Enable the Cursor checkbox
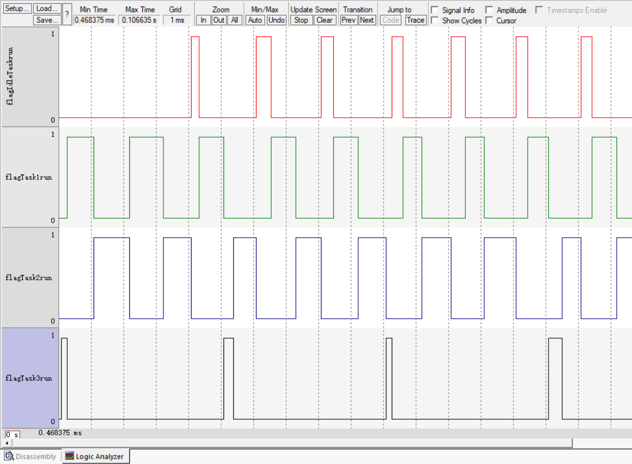Image resolution: width=632 pixels, height=464 pixels. (489, 20)
